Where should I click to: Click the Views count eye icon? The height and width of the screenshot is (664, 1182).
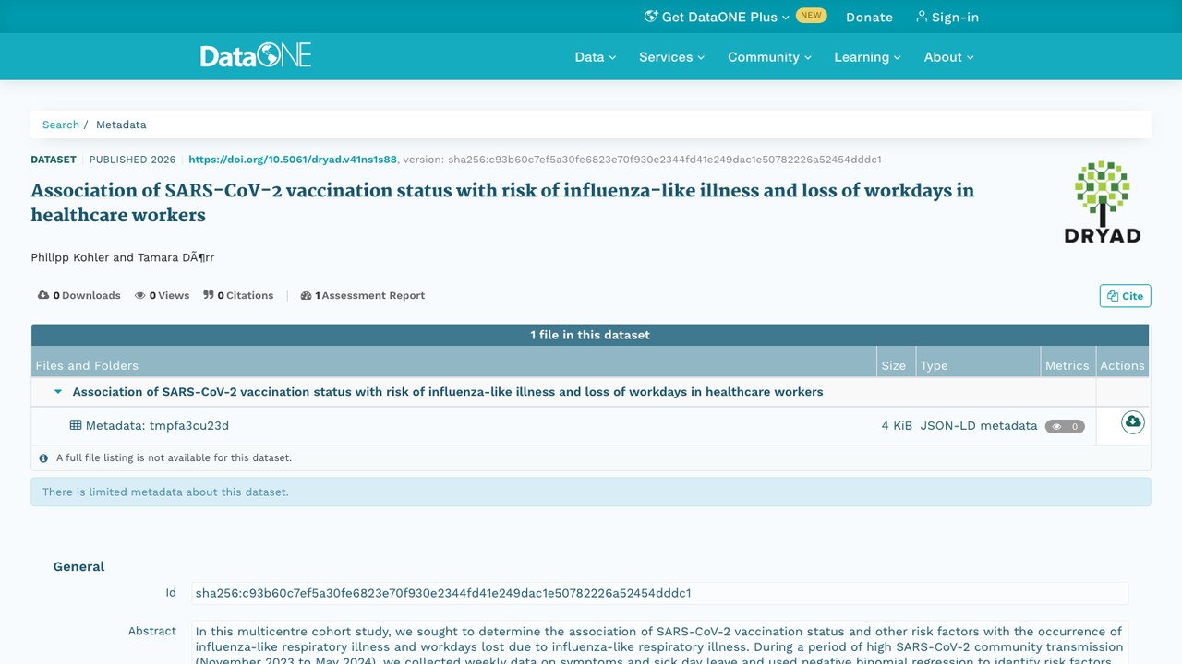[140, 296]
